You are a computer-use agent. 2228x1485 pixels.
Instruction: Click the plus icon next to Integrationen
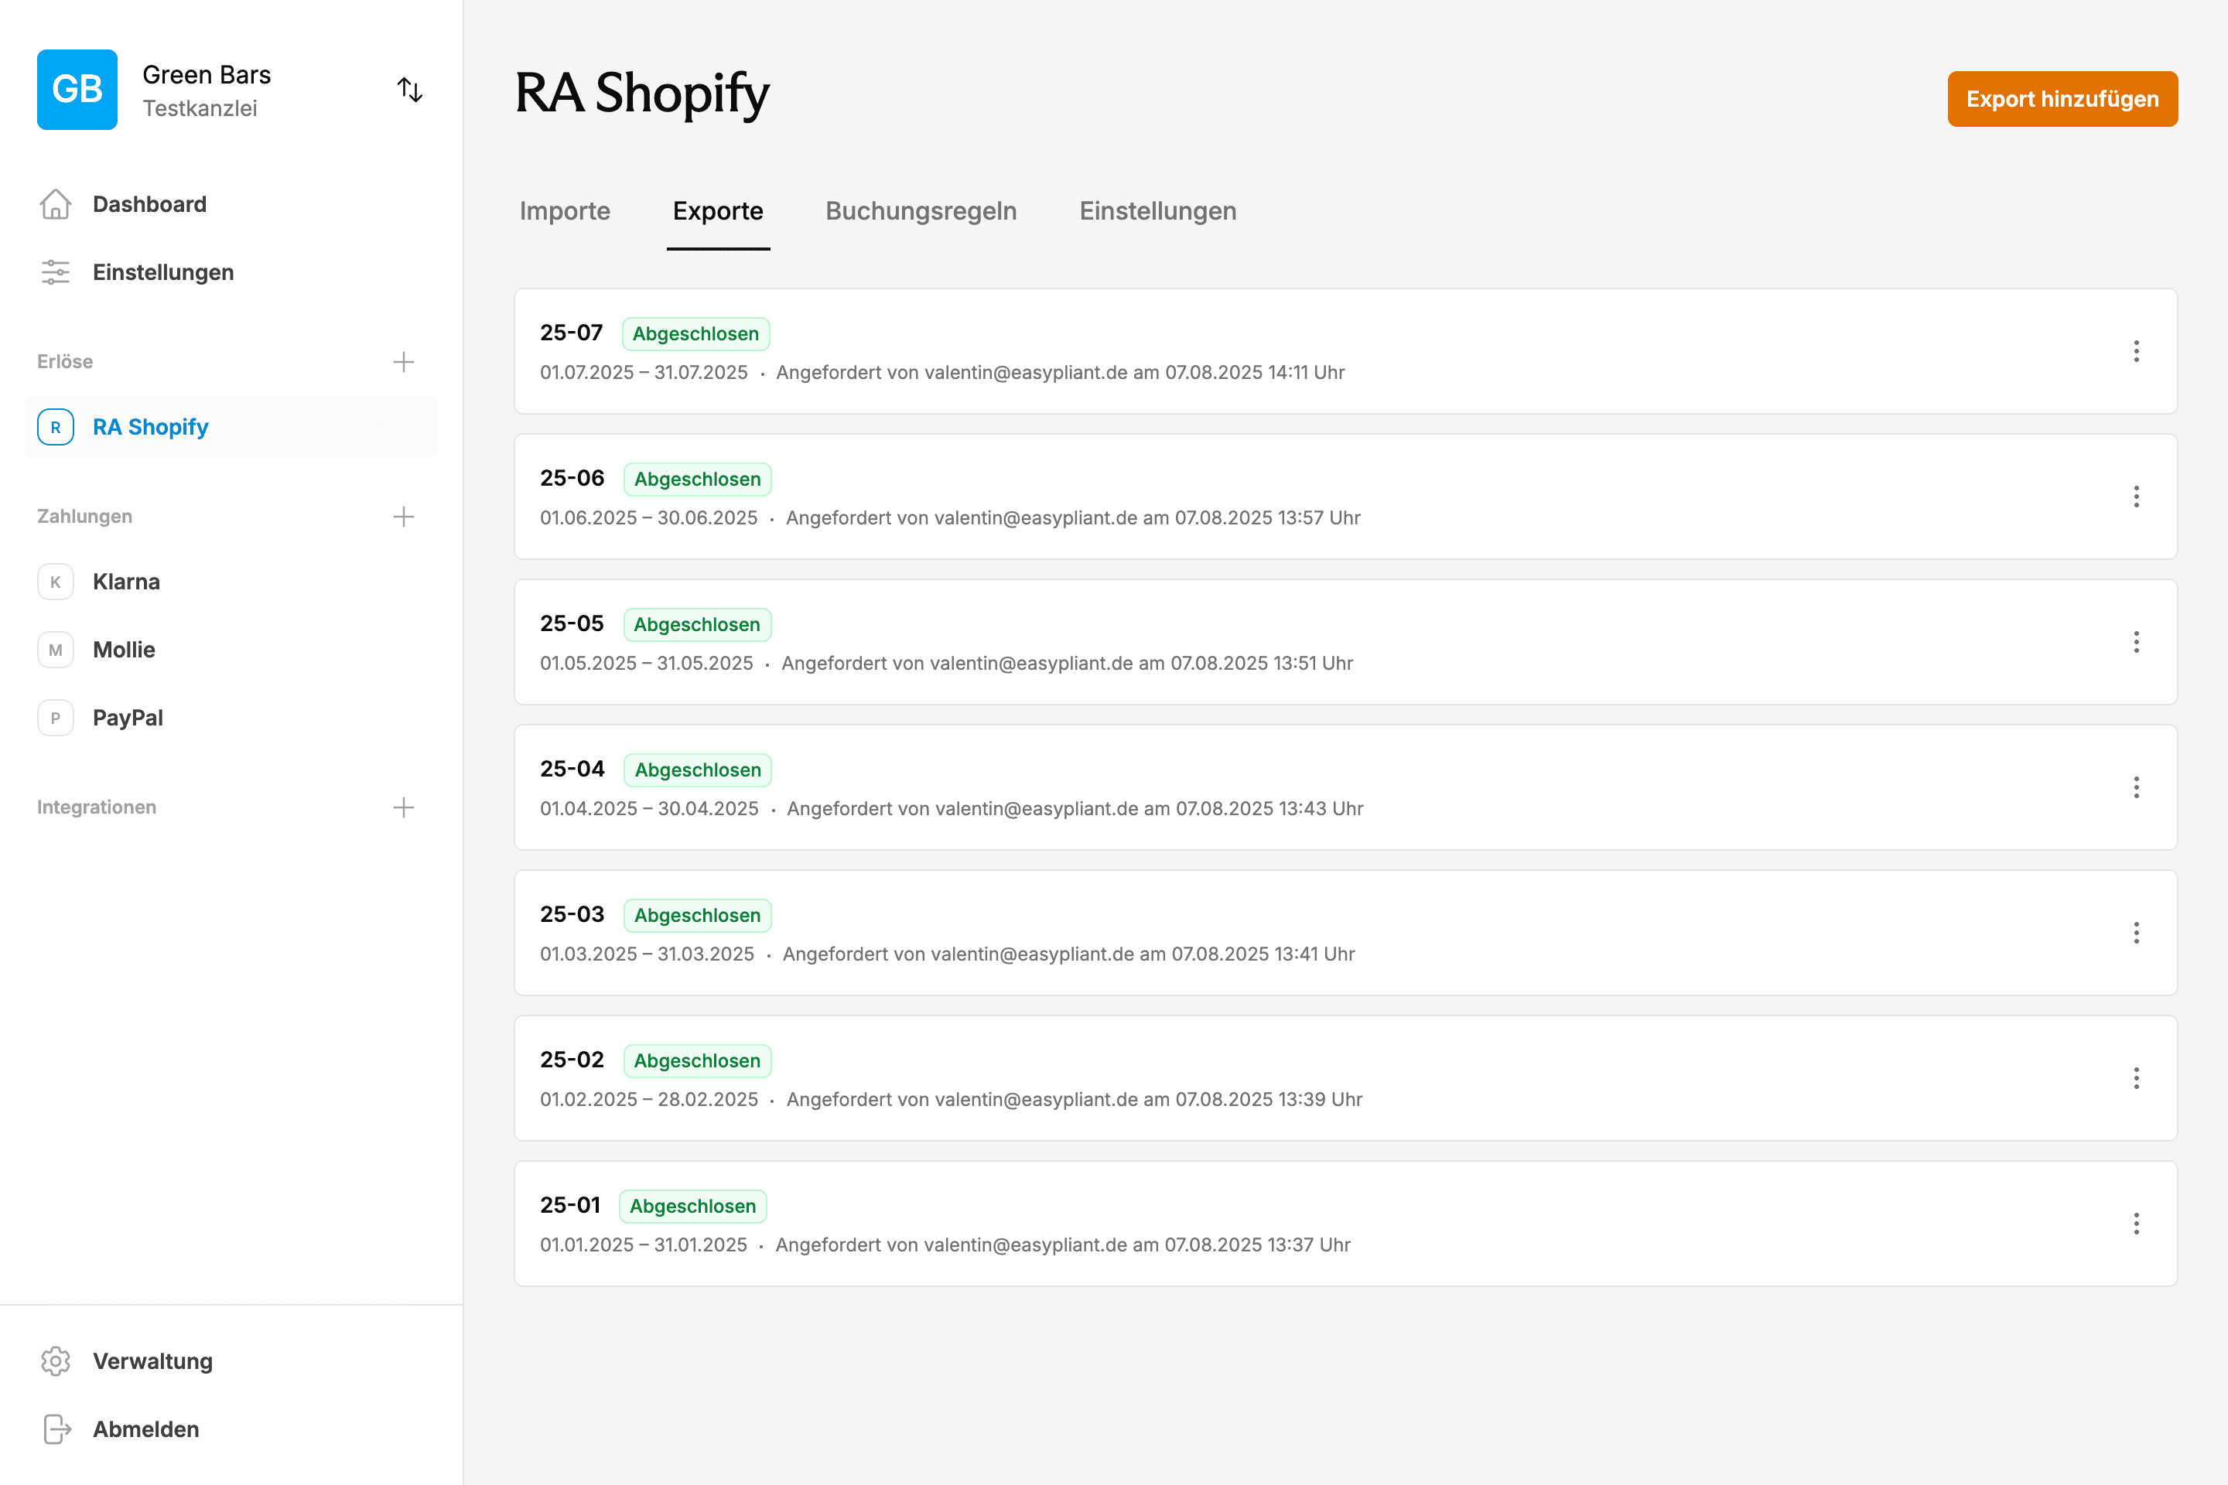[404, 807]
